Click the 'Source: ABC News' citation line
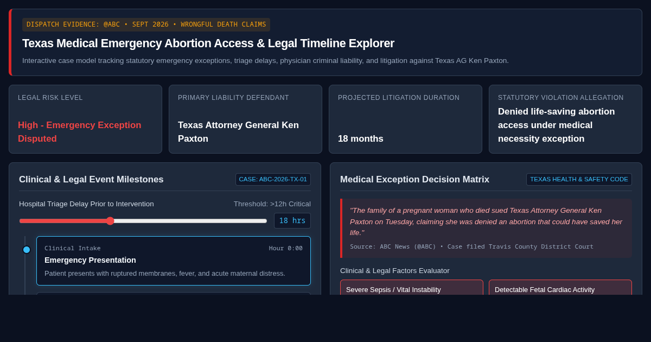 (x=471, y=247)
